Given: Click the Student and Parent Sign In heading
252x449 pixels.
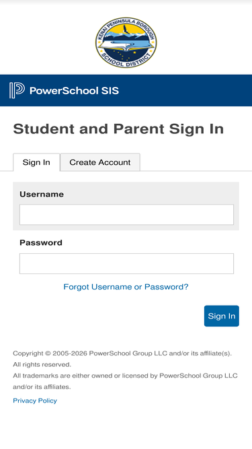Looking at the screenshot, I should click(118, 129).
